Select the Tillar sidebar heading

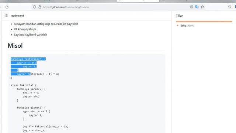(179, 16)
